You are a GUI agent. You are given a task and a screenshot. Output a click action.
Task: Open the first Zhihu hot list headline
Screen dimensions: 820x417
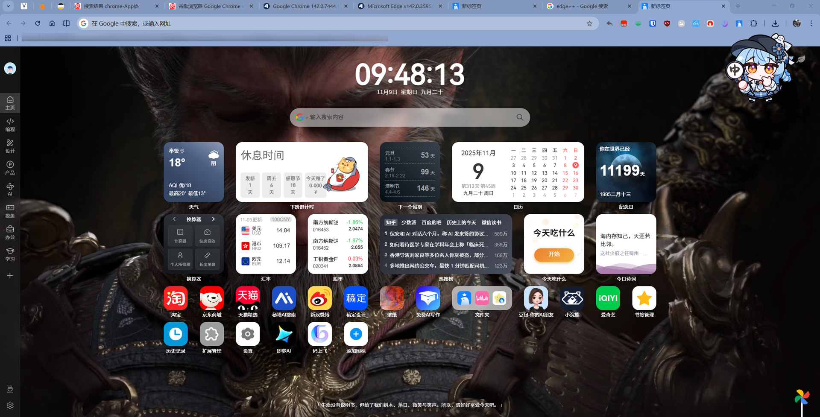[439, 234]
